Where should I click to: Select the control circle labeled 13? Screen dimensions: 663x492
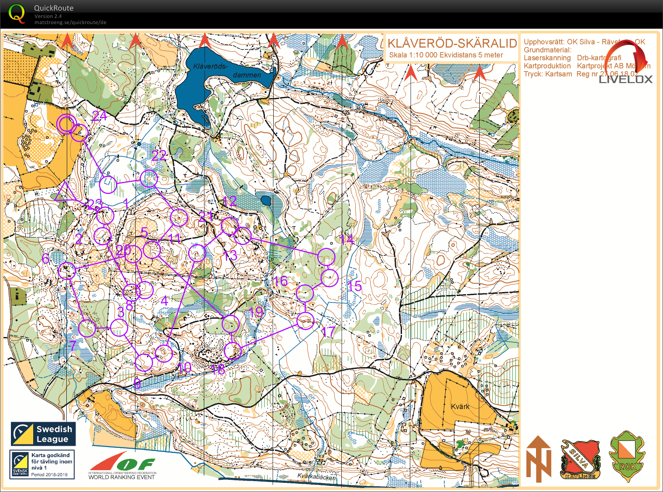point(243,236)
